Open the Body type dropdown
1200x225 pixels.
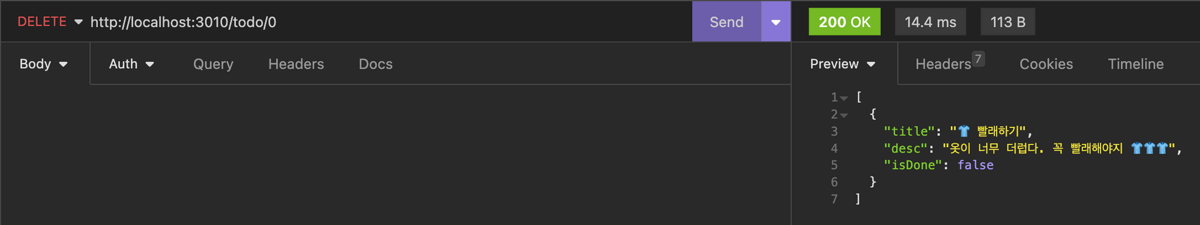44,64
